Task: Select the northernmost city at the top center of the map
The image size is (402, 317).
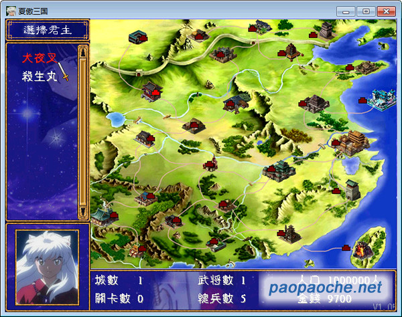Action: pyautogui.click(x=262, y=27)
